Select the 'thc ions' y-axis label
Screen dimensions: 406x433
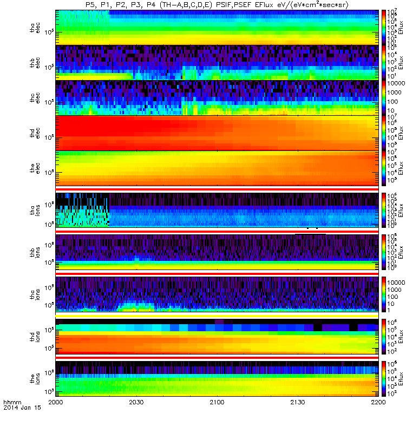[x=35, y=294]
